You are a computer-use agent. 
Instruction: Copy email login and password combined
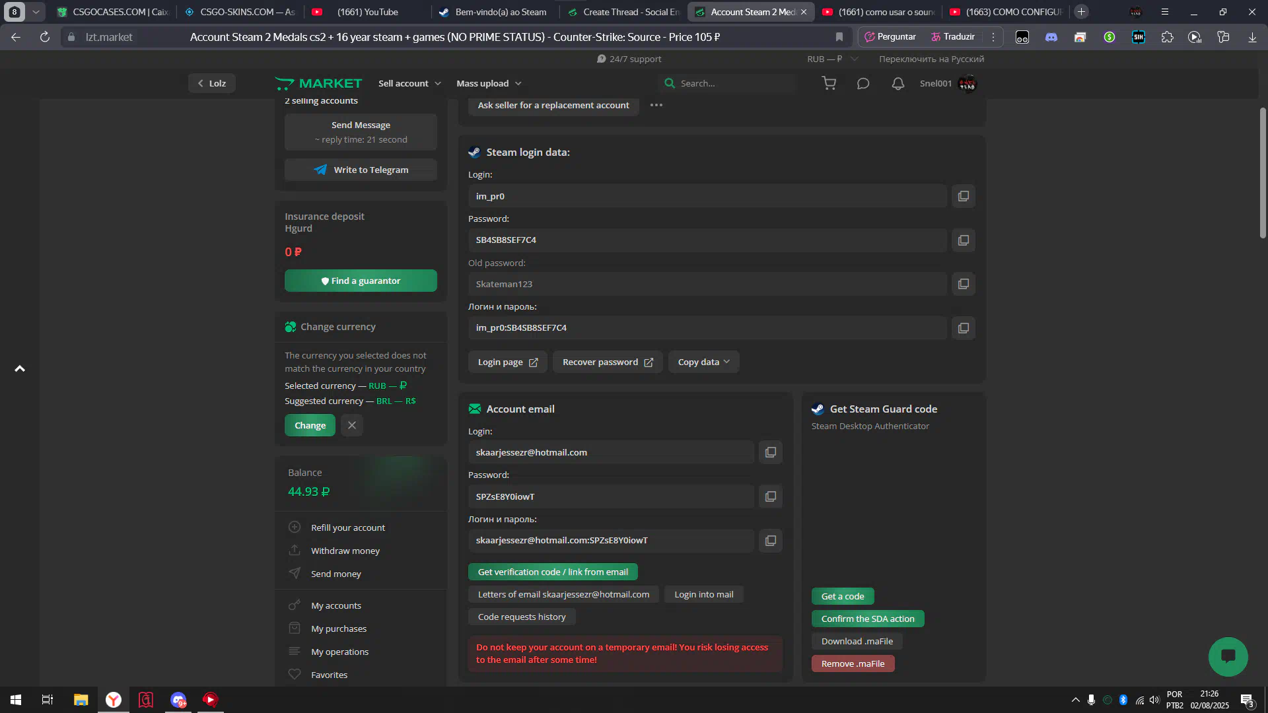pyautogui.click(x=771, y=541)
